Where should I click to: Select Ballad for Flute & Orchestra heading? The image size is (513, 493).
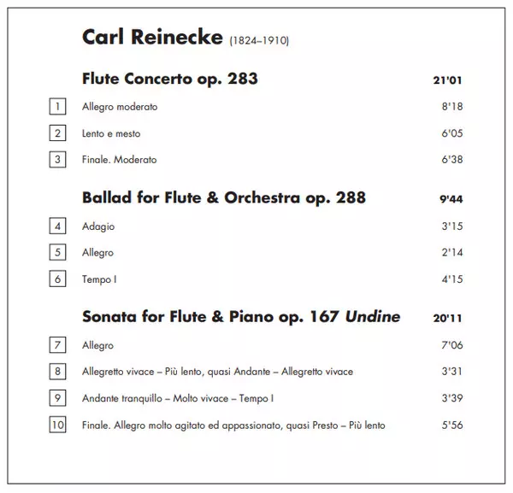click(x=224, y=198)
